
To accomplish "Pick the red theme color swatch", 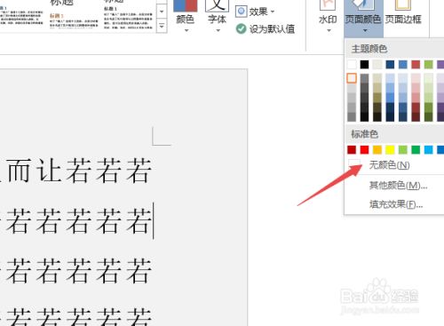I will tap(416, 64).
